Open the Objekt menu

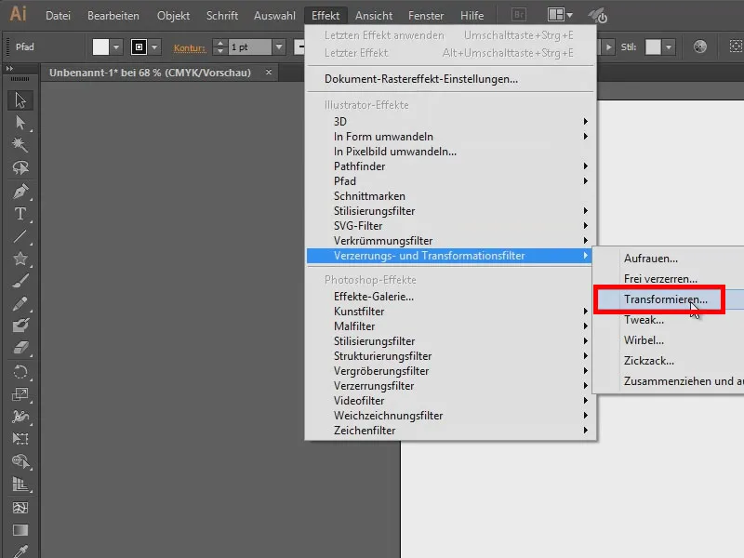pos(173,16)
